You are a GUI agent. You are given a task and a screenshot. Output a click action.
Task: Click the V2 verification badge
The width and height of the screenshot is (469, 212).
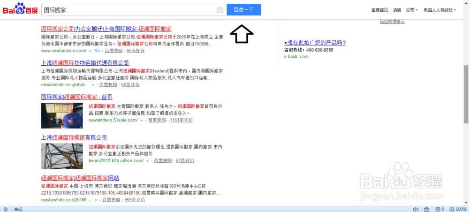coord(97,51)
